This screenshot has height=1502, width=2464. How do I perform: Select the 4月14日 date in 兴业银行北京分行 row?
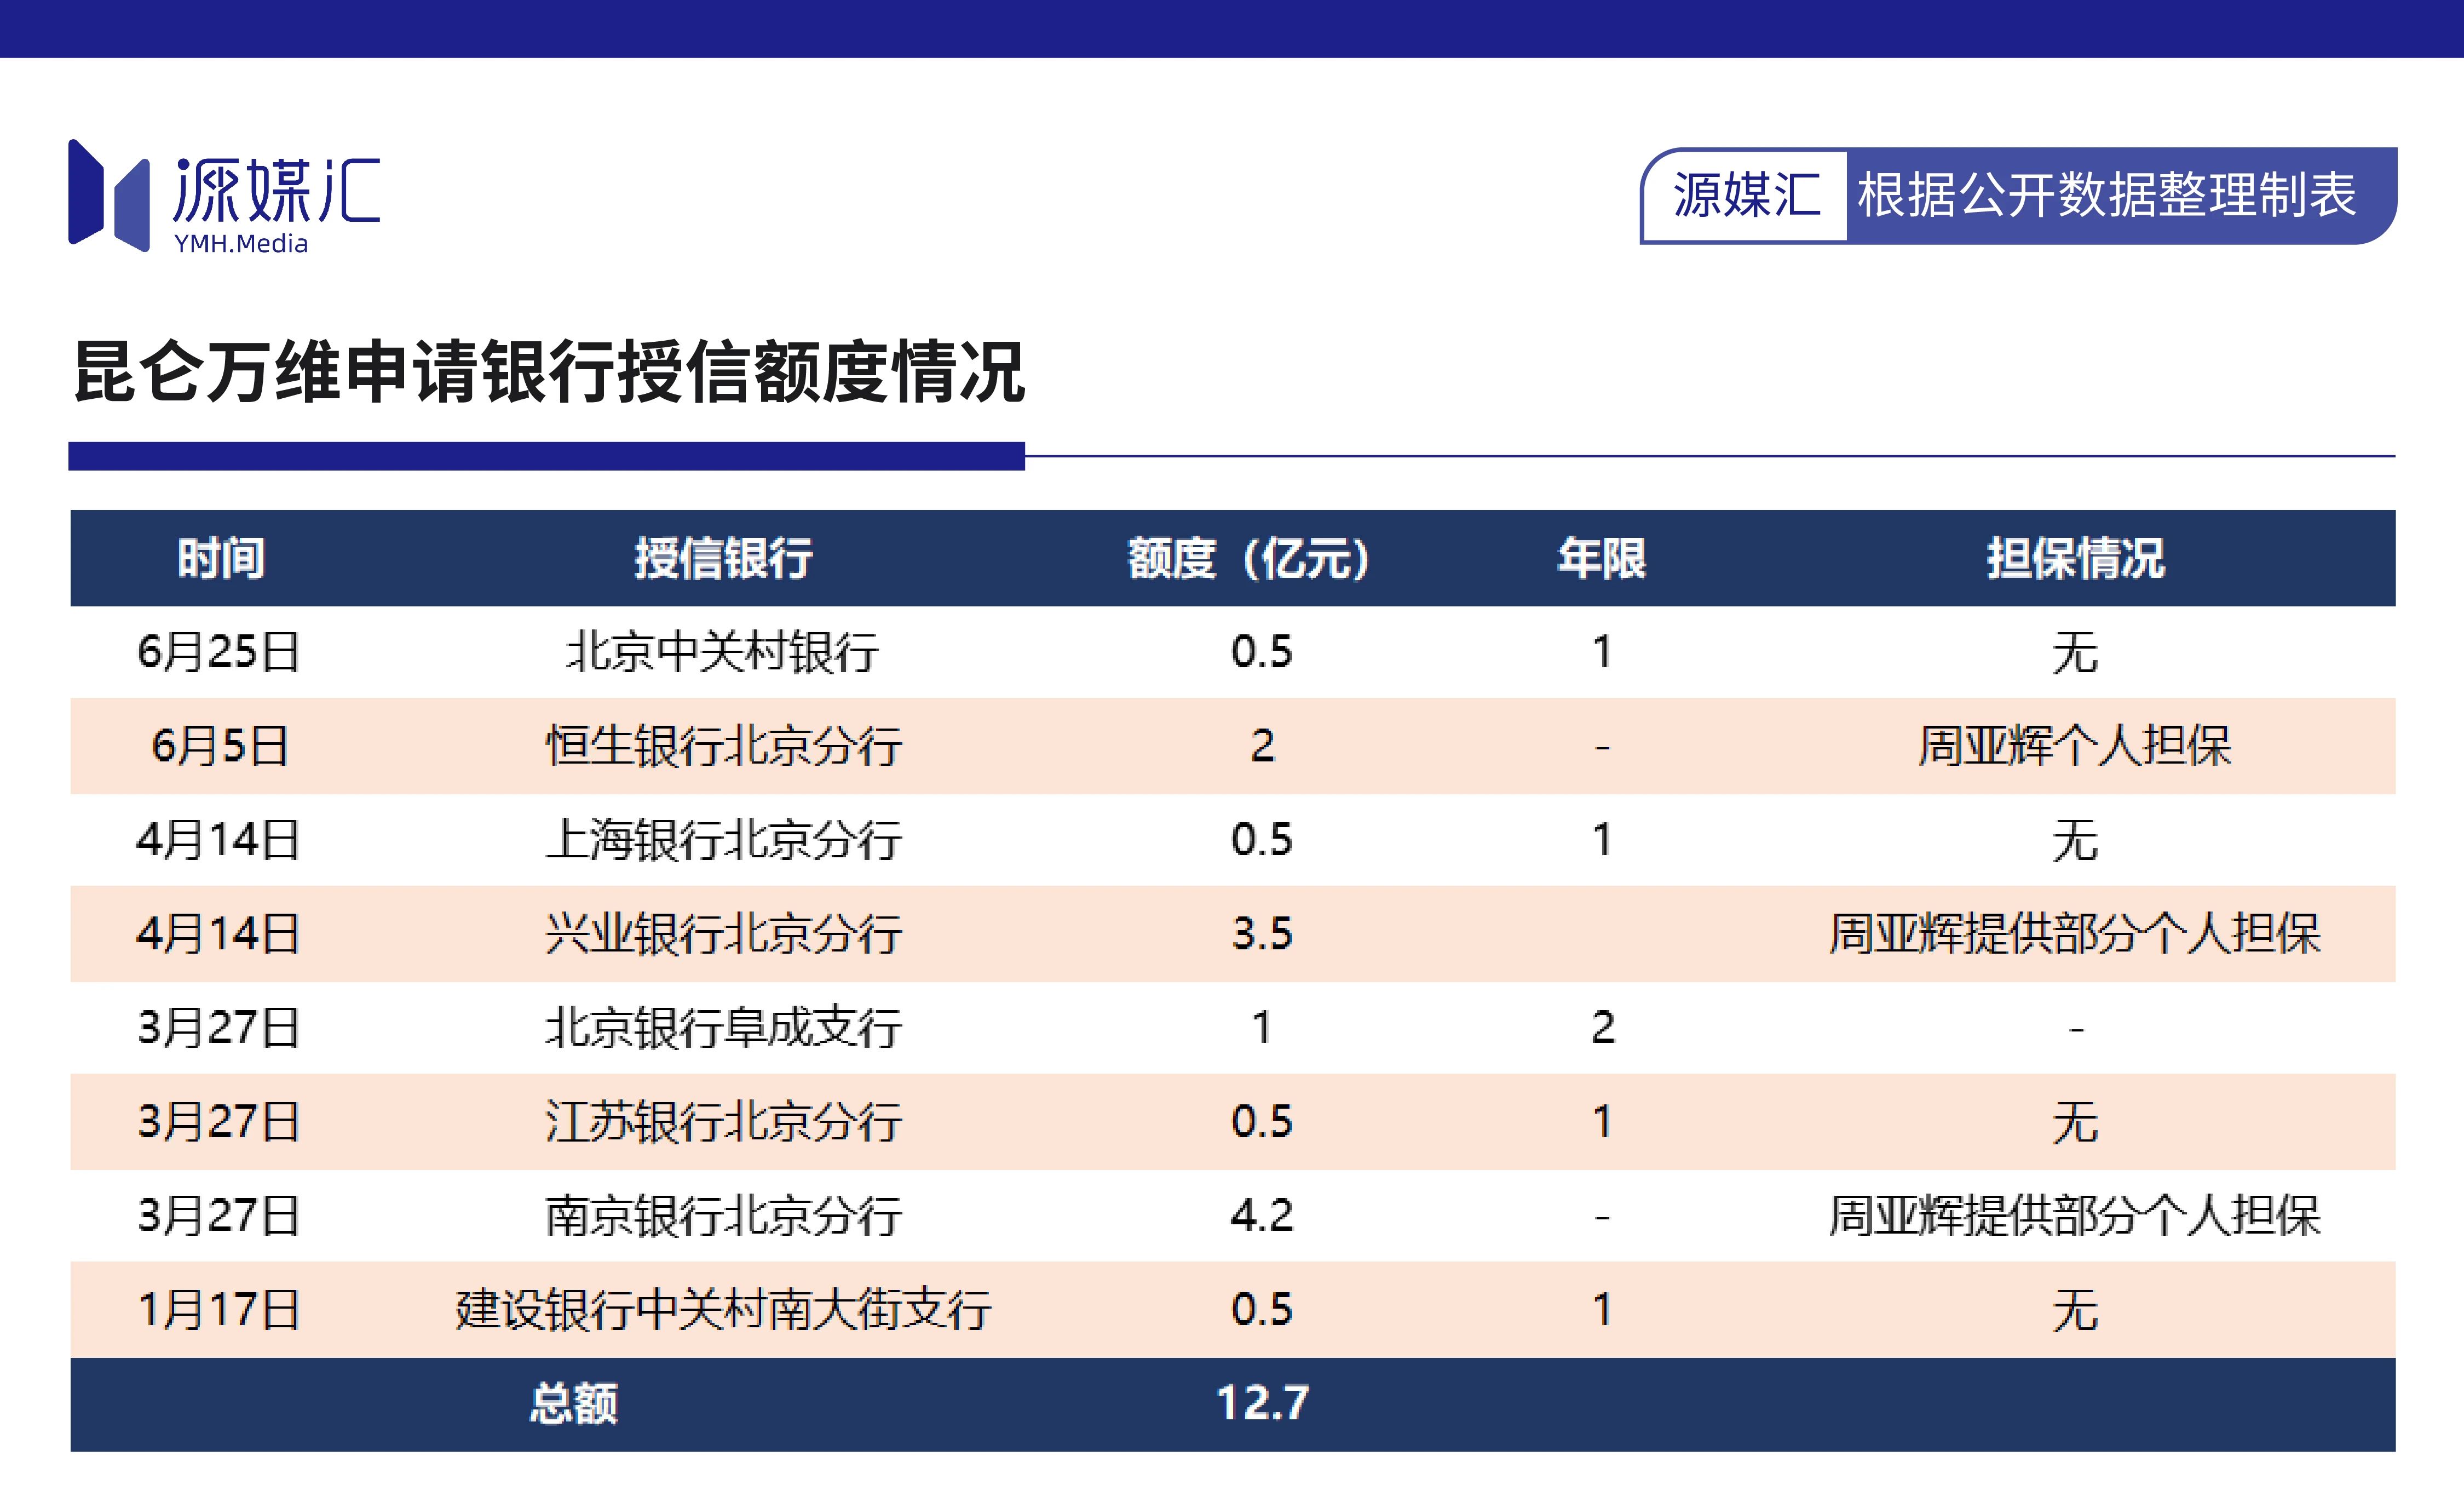coord(219,935)
